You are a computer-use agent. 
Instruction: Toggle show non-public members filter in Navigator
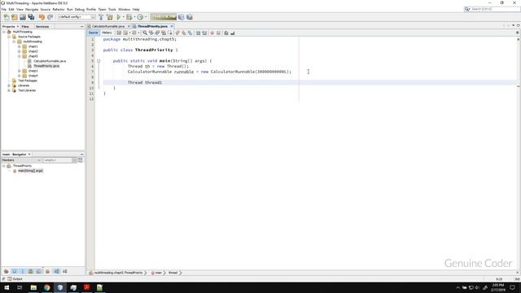[31, 271]
